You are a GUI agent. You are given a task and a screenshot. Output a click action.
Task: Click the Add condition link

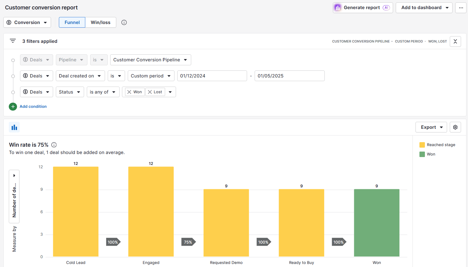(33, 106)
